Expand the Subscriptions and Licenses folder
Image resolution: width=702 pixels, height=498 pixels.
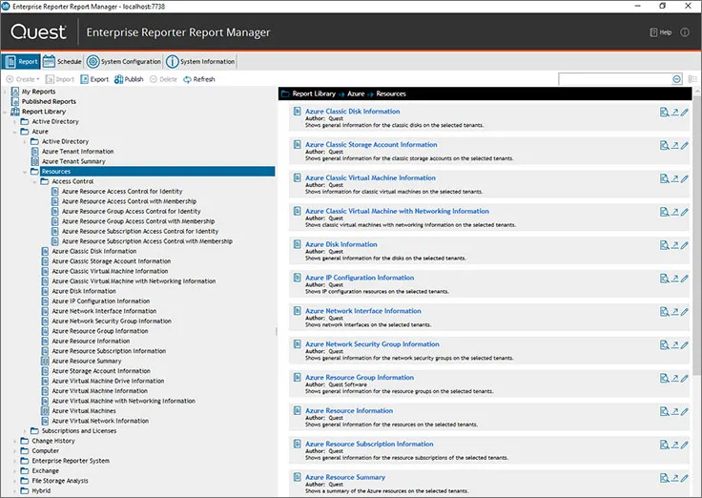tap(25, 431)
